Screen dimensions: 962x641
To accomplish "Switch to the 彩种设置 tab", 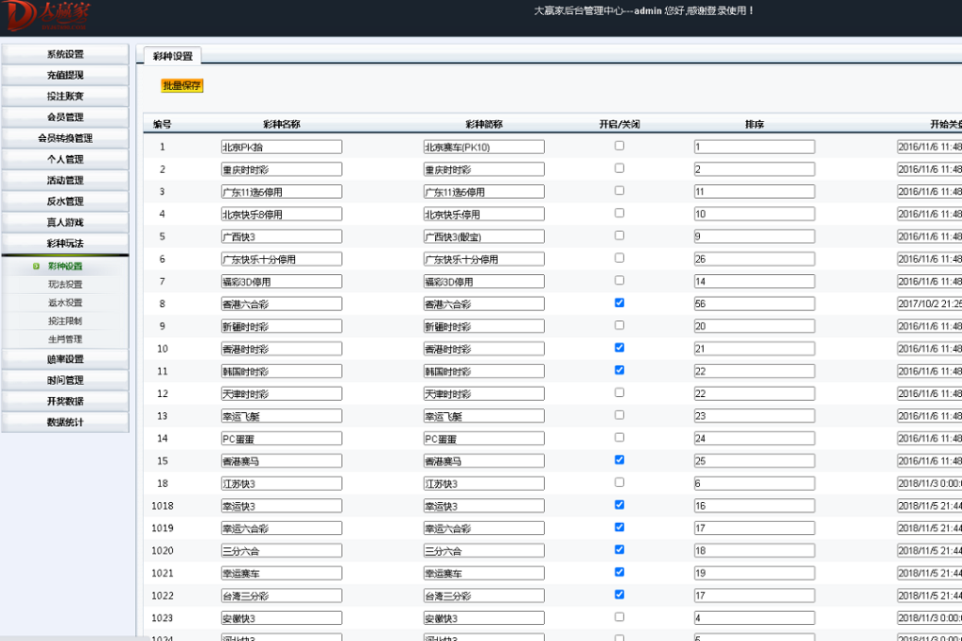I will 174,55.
